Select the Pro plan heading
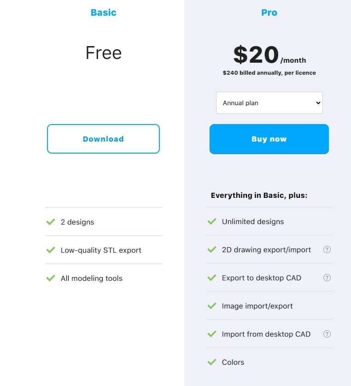The height and width of the screenshot is (386, 351). coord(269,12)
